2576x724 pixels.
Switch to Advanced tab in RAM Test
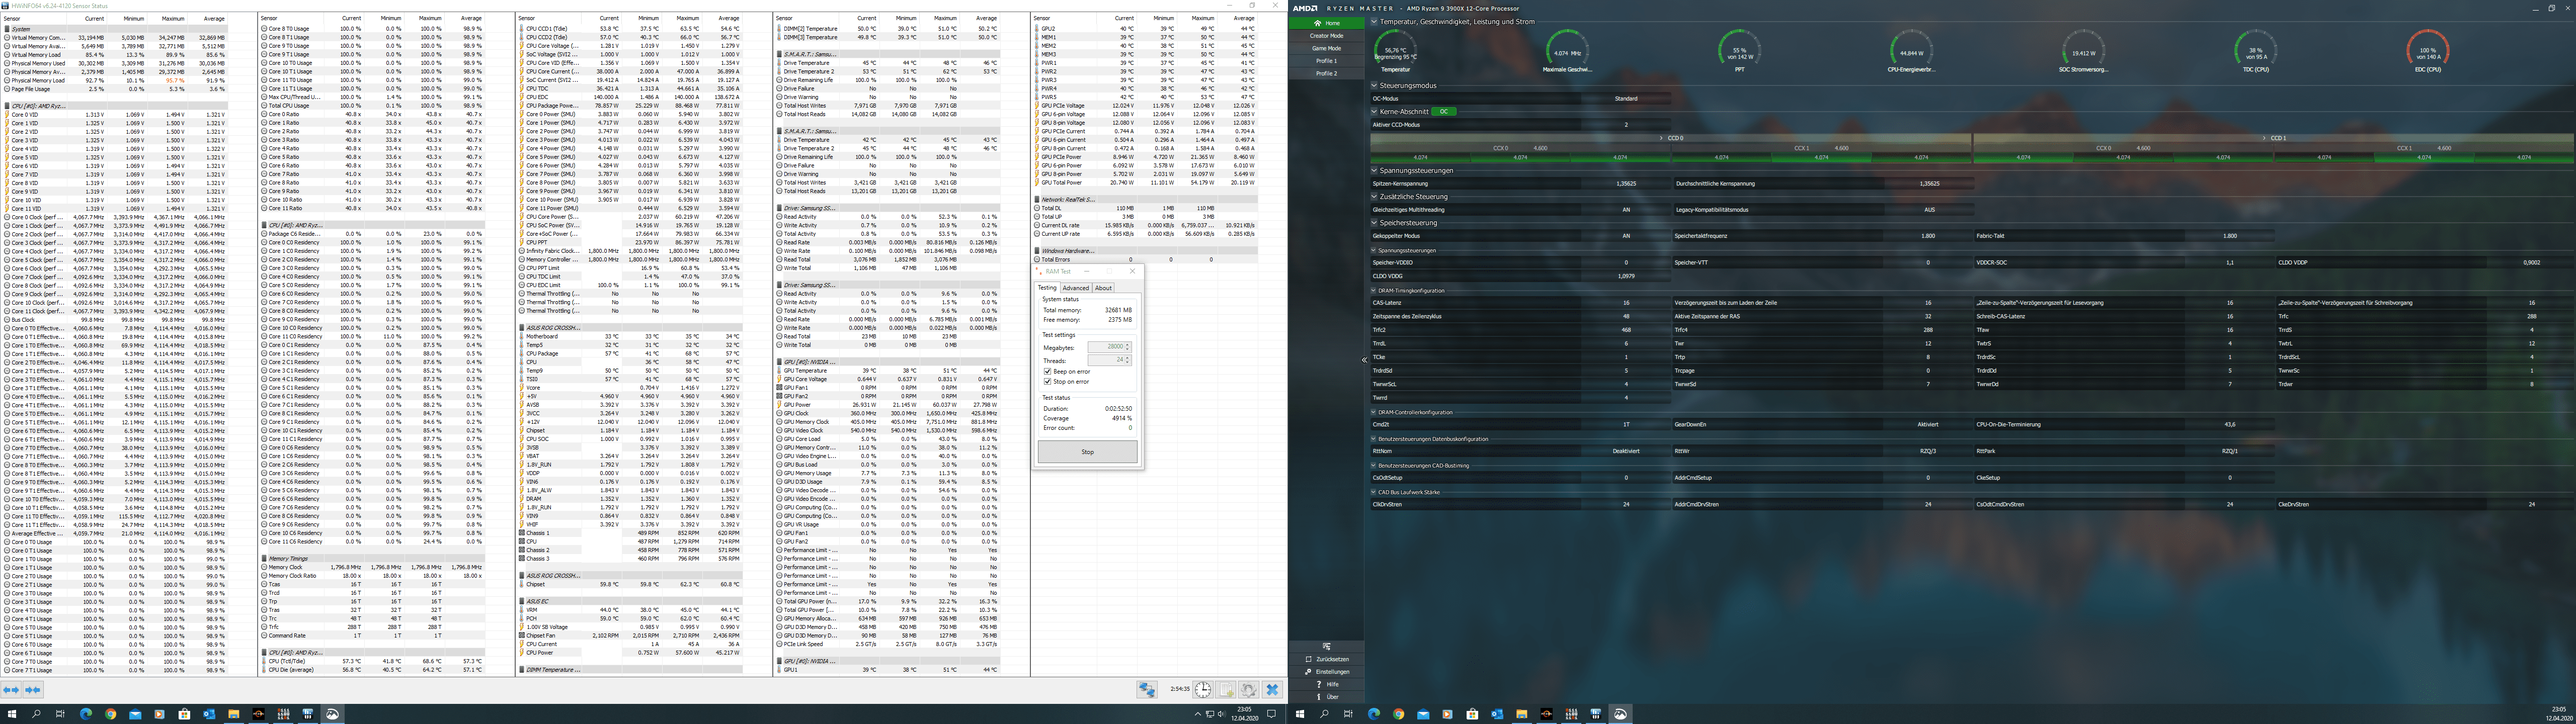point(1076,288)
